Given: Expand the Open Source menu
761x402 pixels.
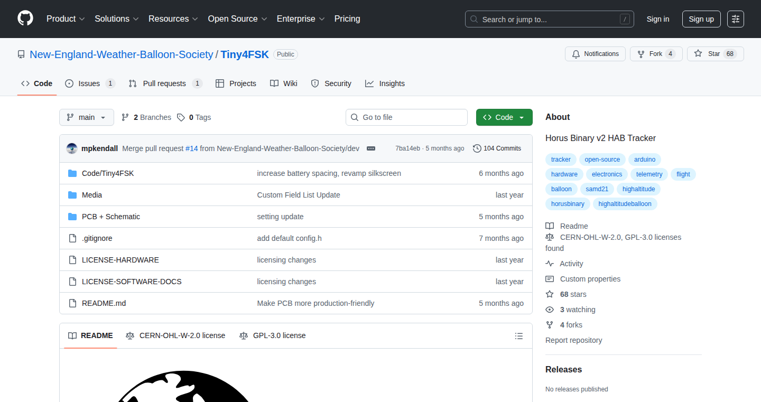Looking at the screenshot, I should click(x=237, y=18).
